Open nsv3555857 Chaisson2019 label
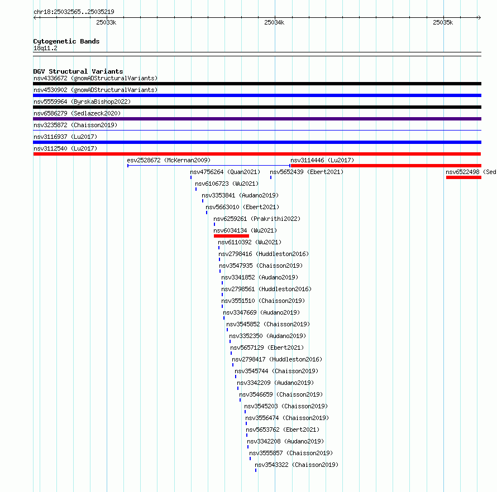The image size is (497, 492). (291, 453)
